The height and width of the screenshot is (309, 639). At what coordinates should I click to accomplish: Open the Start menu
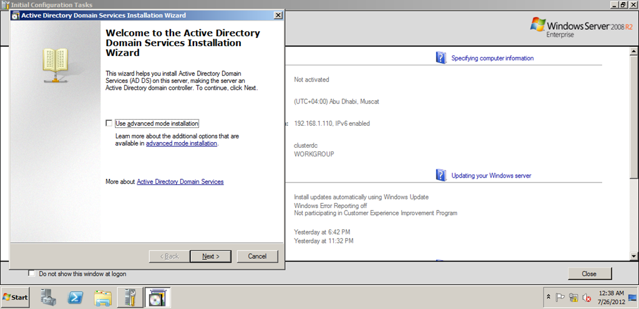click(x=16, y=297)
